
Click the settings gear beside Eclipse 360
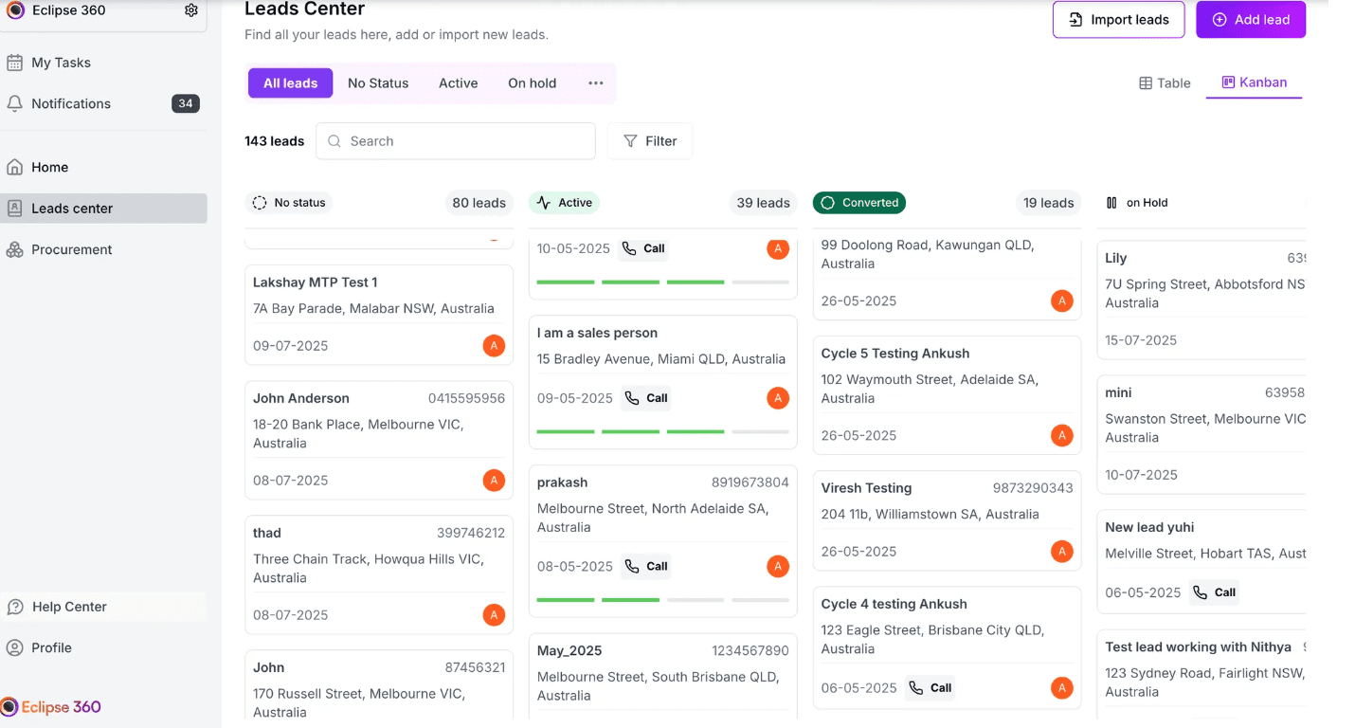[191, 10]
